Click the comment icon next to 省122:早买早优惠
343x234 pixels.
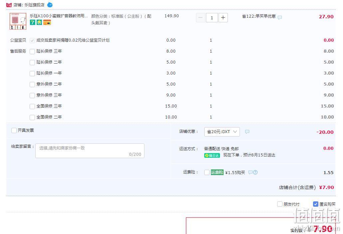coord(280,18)
